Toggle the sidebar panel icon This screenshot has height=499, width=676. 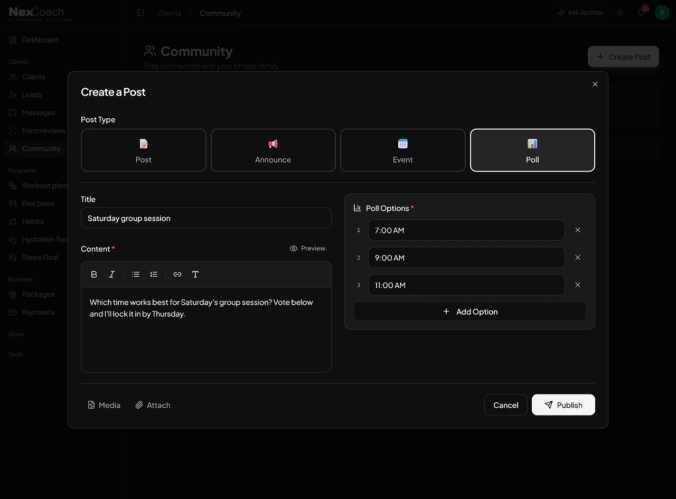point(140,13)
